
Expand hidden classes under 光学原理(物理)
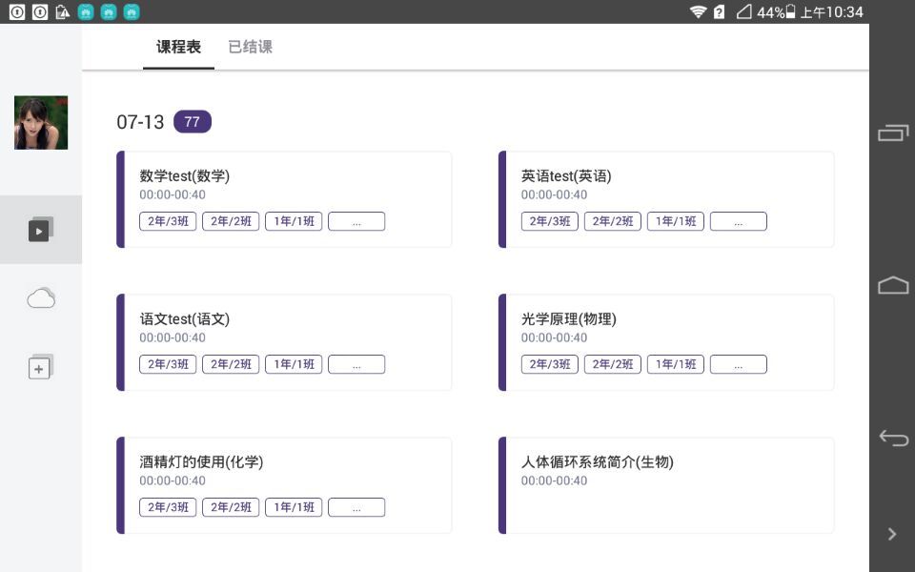[739, 363]
